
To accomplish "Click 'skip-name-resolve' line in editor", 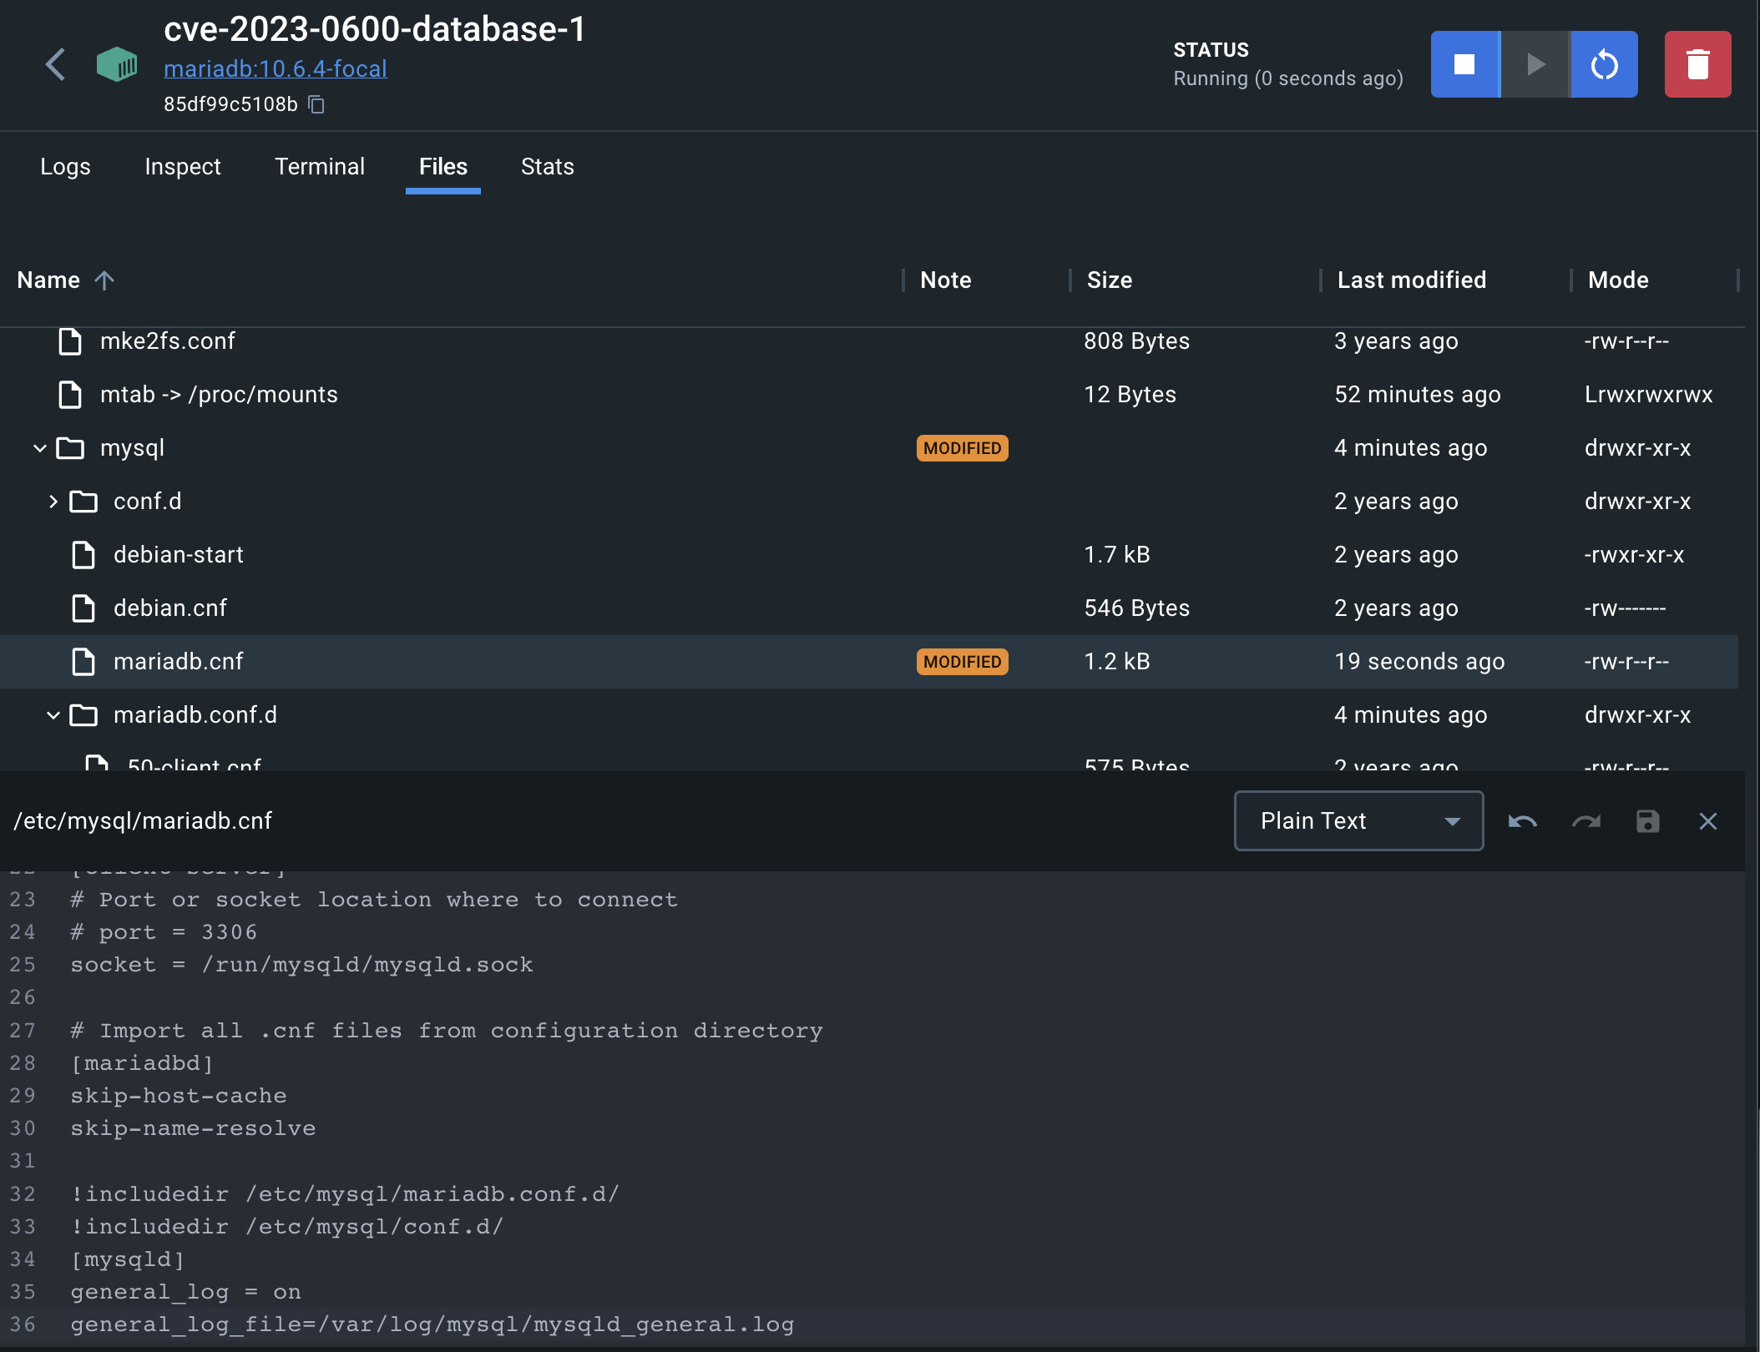I will point(193,1128).
